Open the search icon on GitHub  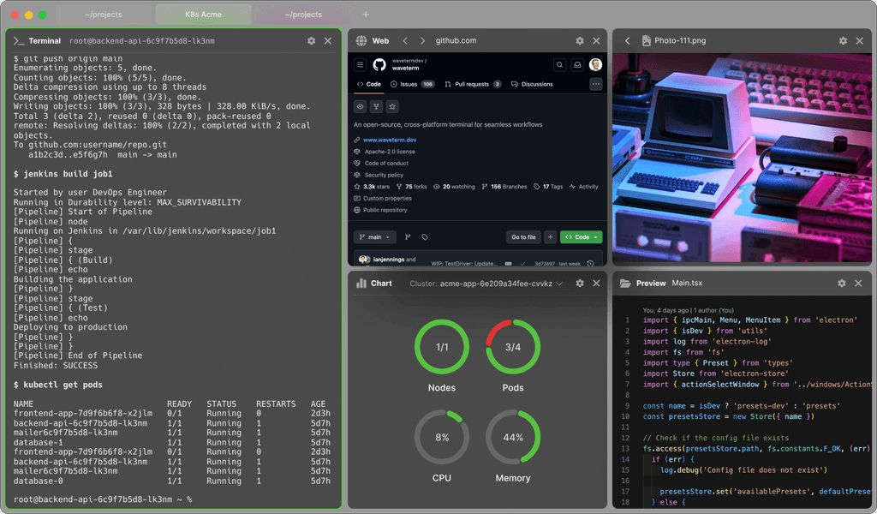558,64
